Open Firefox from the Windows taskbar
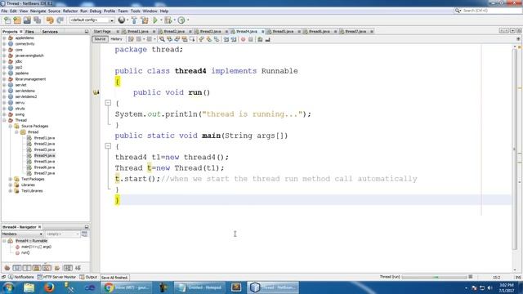The image size is (523, 294). (x=49, y=287)
